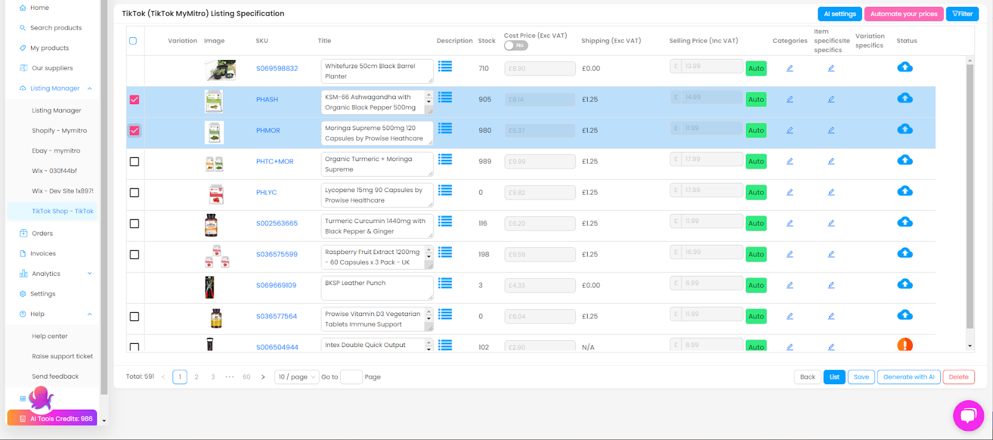Viewport: 993px width, 440px height.
Task: Toggle the Cost Price Exc VAT switch
Action: [516, 45]
